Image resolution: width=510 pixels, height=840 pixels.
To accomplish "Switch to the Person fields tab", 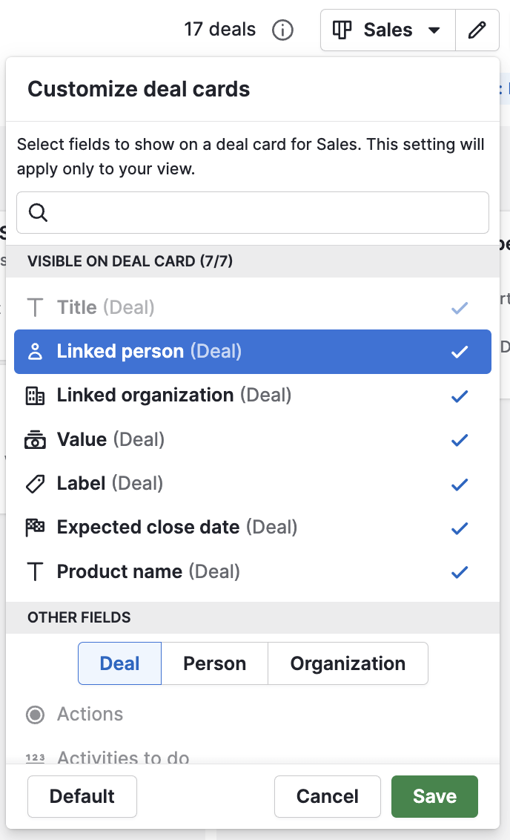I will [x=214, y=663].
